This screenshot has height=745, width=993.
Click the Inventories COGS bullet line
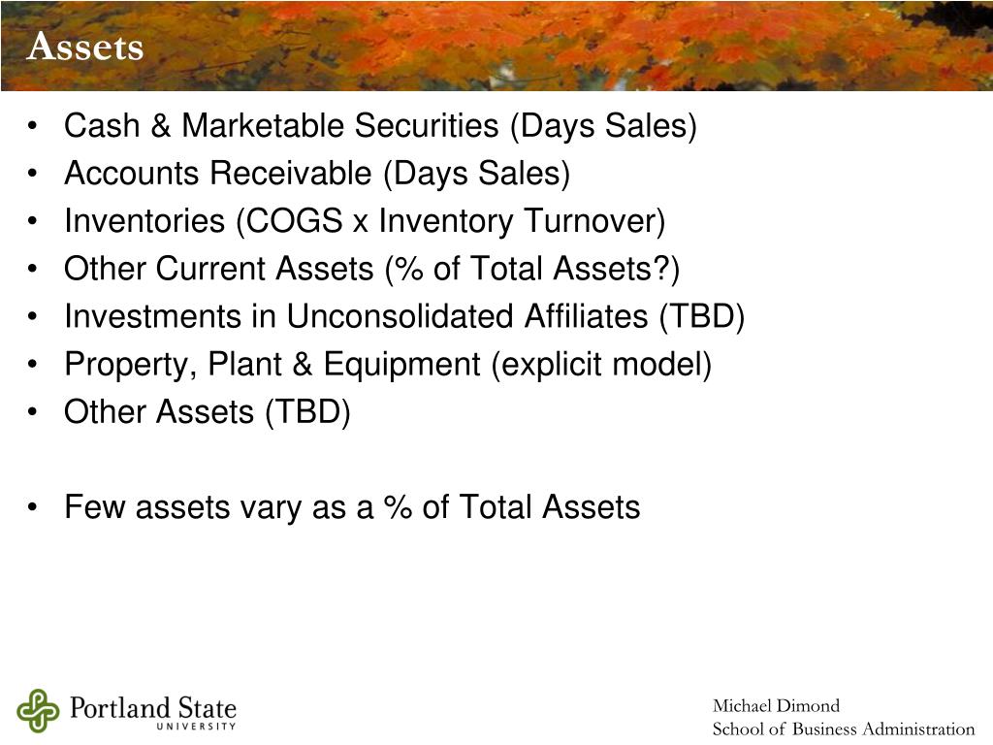tap(365, 221)
